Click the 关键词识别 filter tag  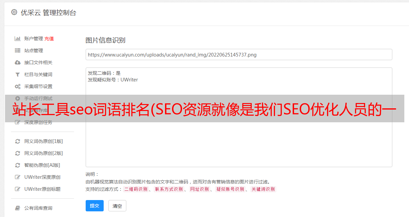[x=263, y=189]
